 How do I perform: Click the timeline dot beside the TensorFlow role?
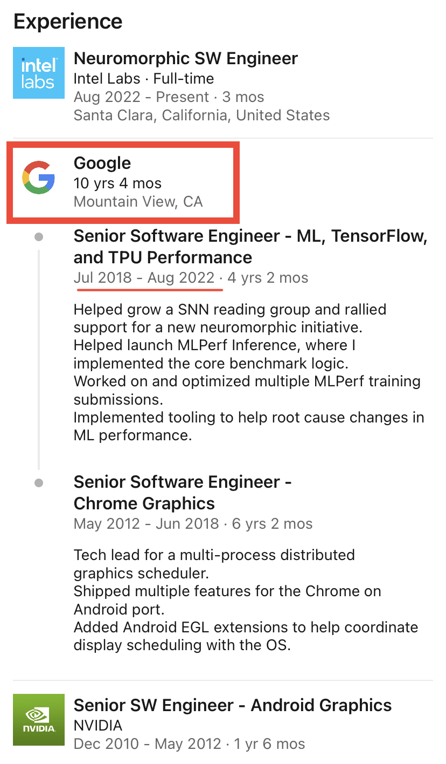coord(39,237)
